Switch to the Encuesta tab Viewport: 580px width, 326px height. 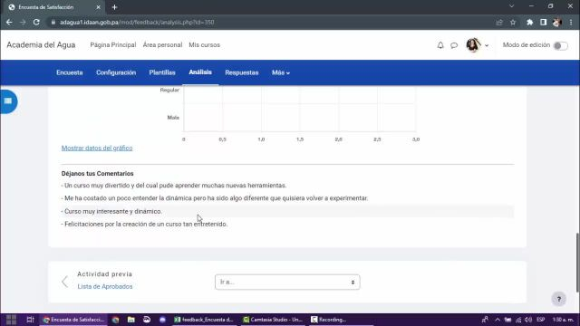coord(70,72)
